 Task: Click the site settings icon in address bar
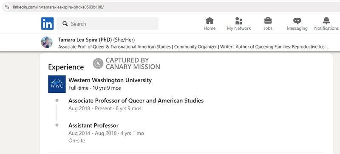point(7,7)
